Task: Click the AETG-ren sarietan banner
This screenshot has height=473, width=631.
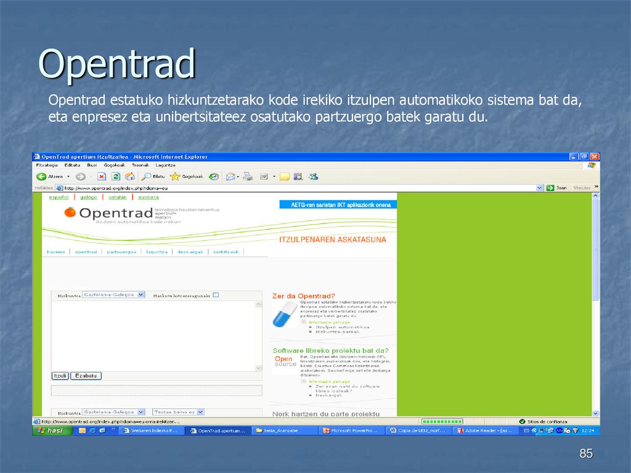Action: click(x=338, y=204)
